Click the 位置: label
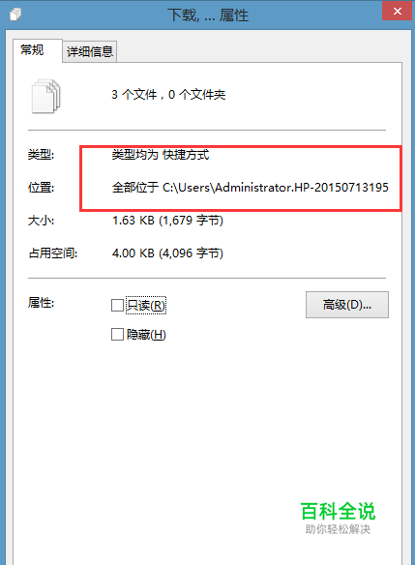The height and width of the screenshot is (565, 415). 41,188
